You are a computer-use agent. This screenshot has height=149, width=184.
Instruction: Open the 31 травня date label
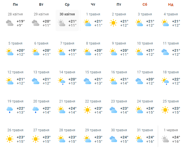pos(145,130)
